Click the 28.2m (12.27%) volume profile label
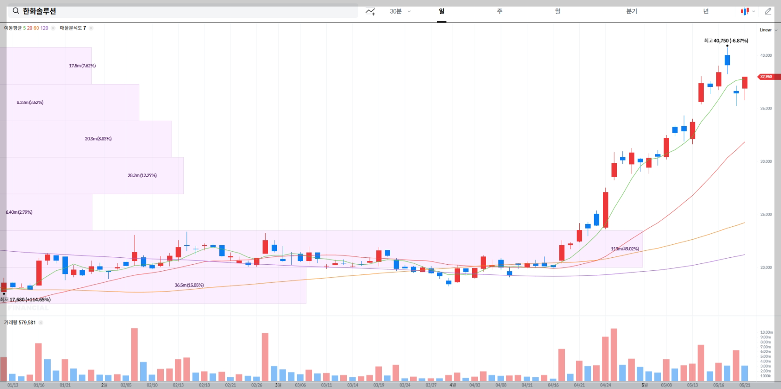Viewport: 781px width, 389px height. click(142, 175)
